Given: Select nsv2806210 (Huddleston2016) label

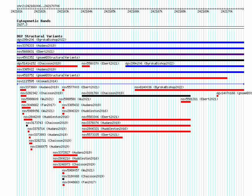Looking at the screenshot, I should (x=76, y=158).
